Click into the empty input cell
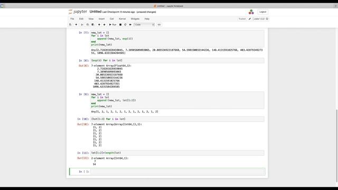This screenshot has height=190, width=338. coord(177,172)
